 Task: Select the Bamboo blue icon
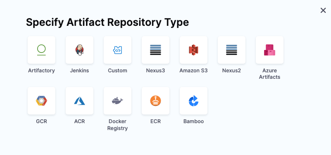193,101
